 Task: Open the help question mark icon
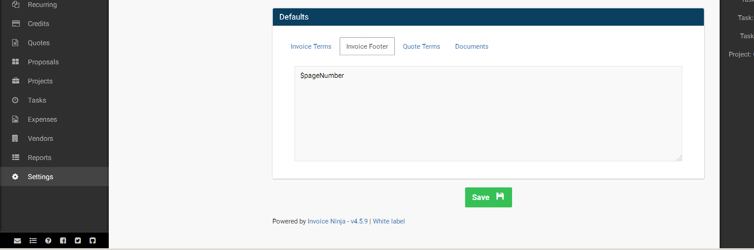tap(48, 240)
